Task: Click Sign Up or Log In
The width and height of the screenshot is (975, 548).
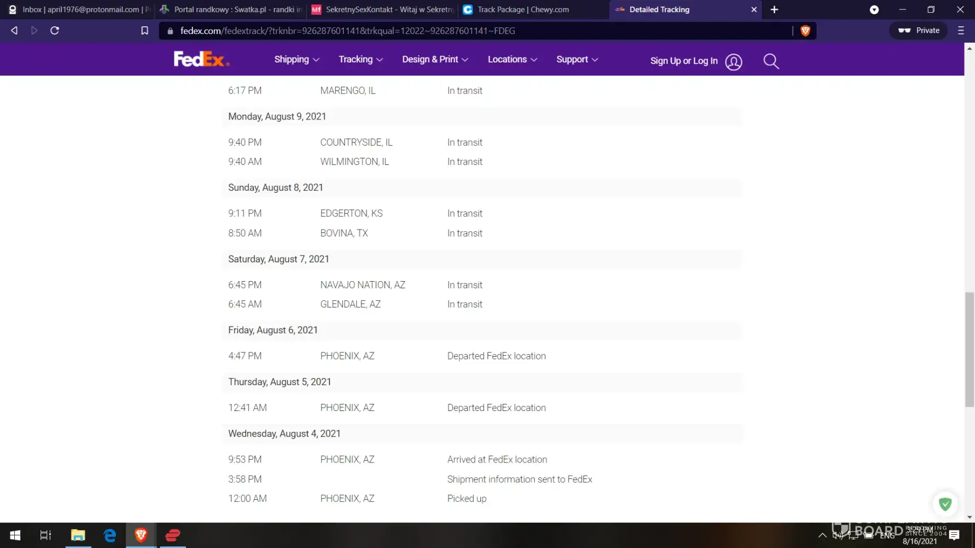Action: pyautogui.click(x=683, y=61)
